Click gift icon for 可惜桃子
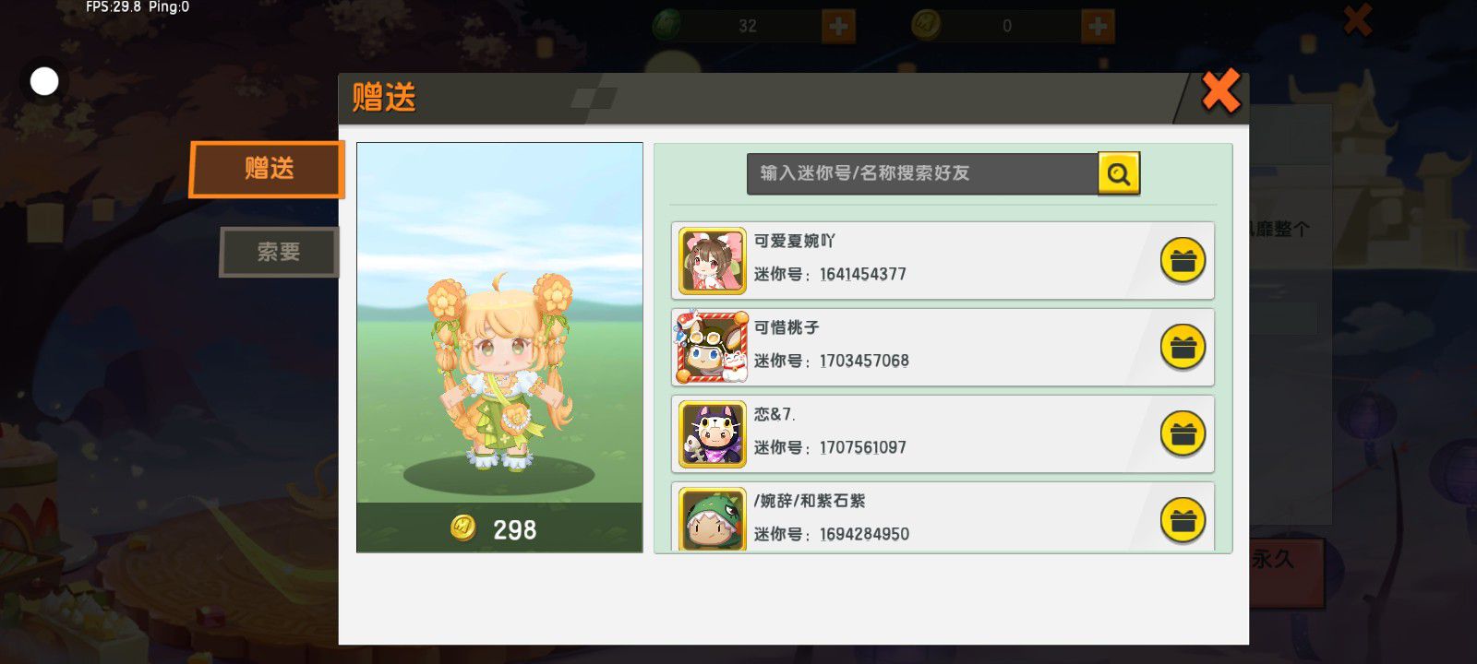The height and width of the screenshot is (664, 1477). point(1183,348)
